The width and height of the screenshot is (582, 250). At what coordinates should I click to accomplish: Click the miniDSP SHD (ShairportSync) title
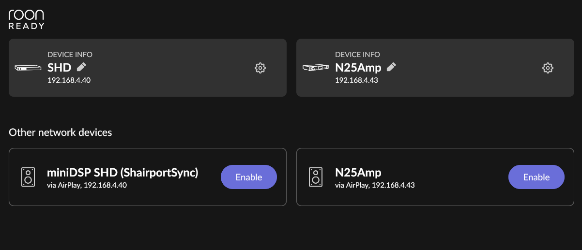123,173
